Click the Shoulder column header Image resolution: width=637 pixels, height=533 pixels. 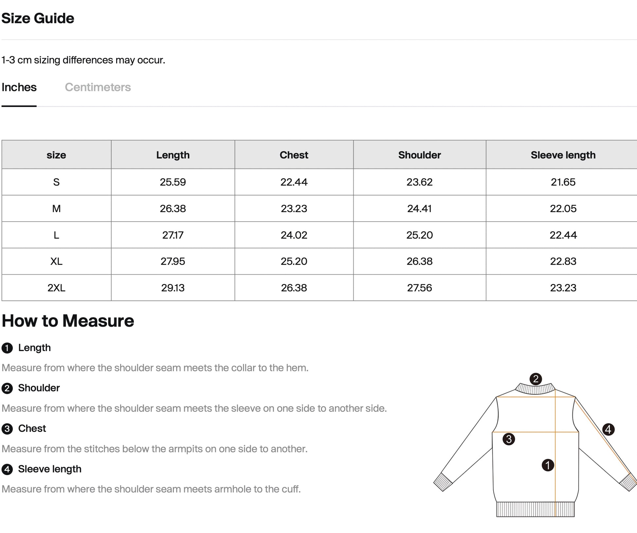419,155
